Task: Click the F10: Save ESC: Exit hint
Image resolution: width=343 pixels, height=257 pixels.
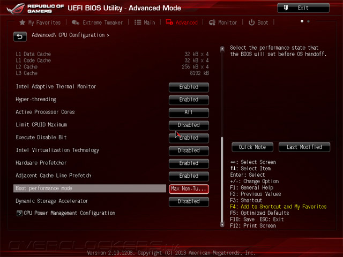Action: [x=257, y=220]
